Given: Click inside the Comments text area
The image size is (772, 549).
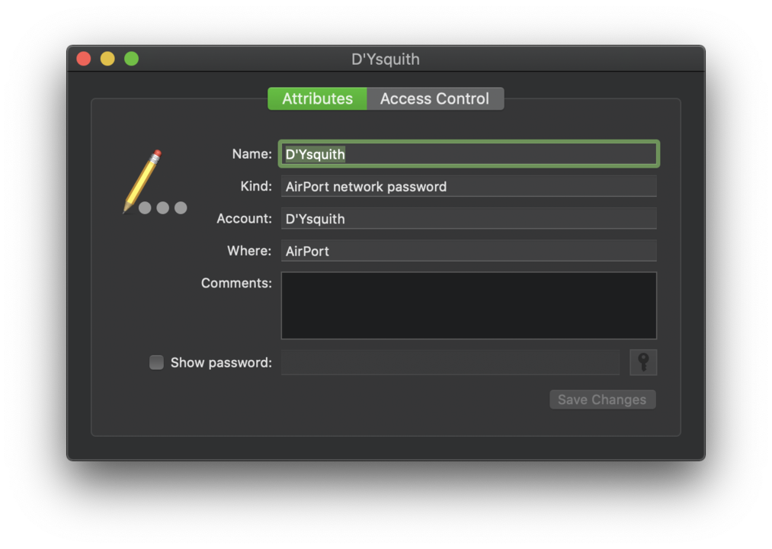Looking at the screenshot, I should tap(469, 306).
